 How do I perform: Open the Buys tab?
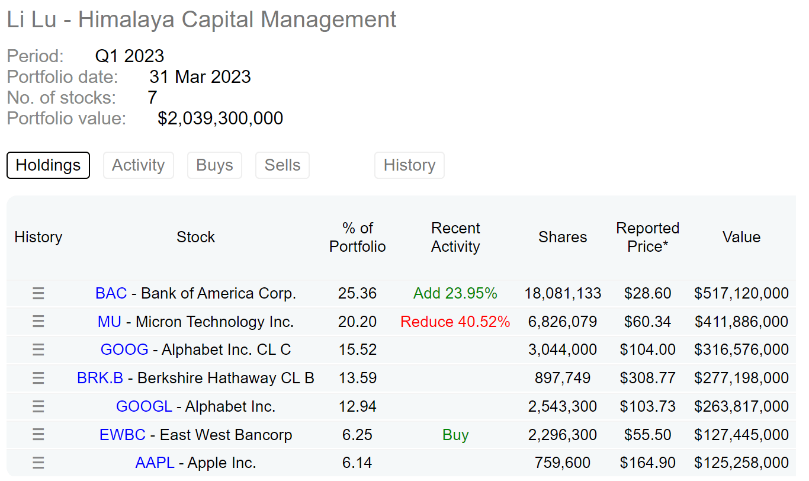tap(214, 165)
